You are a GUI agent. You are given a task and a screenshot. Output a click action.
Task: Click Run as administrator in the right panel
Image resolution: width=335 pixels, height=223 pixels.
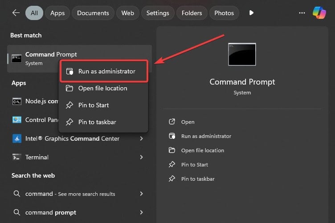pos(206,136)
